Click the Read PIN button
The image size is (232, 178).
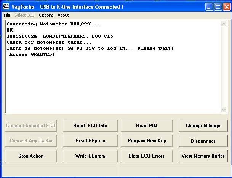[x=147, y=126]
